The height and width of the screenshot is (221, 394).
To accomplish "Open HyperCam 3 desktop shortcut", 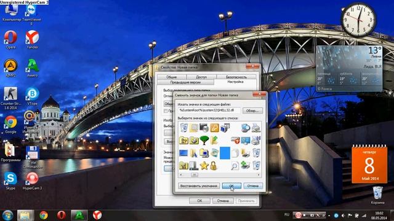I will coord(32,180).
